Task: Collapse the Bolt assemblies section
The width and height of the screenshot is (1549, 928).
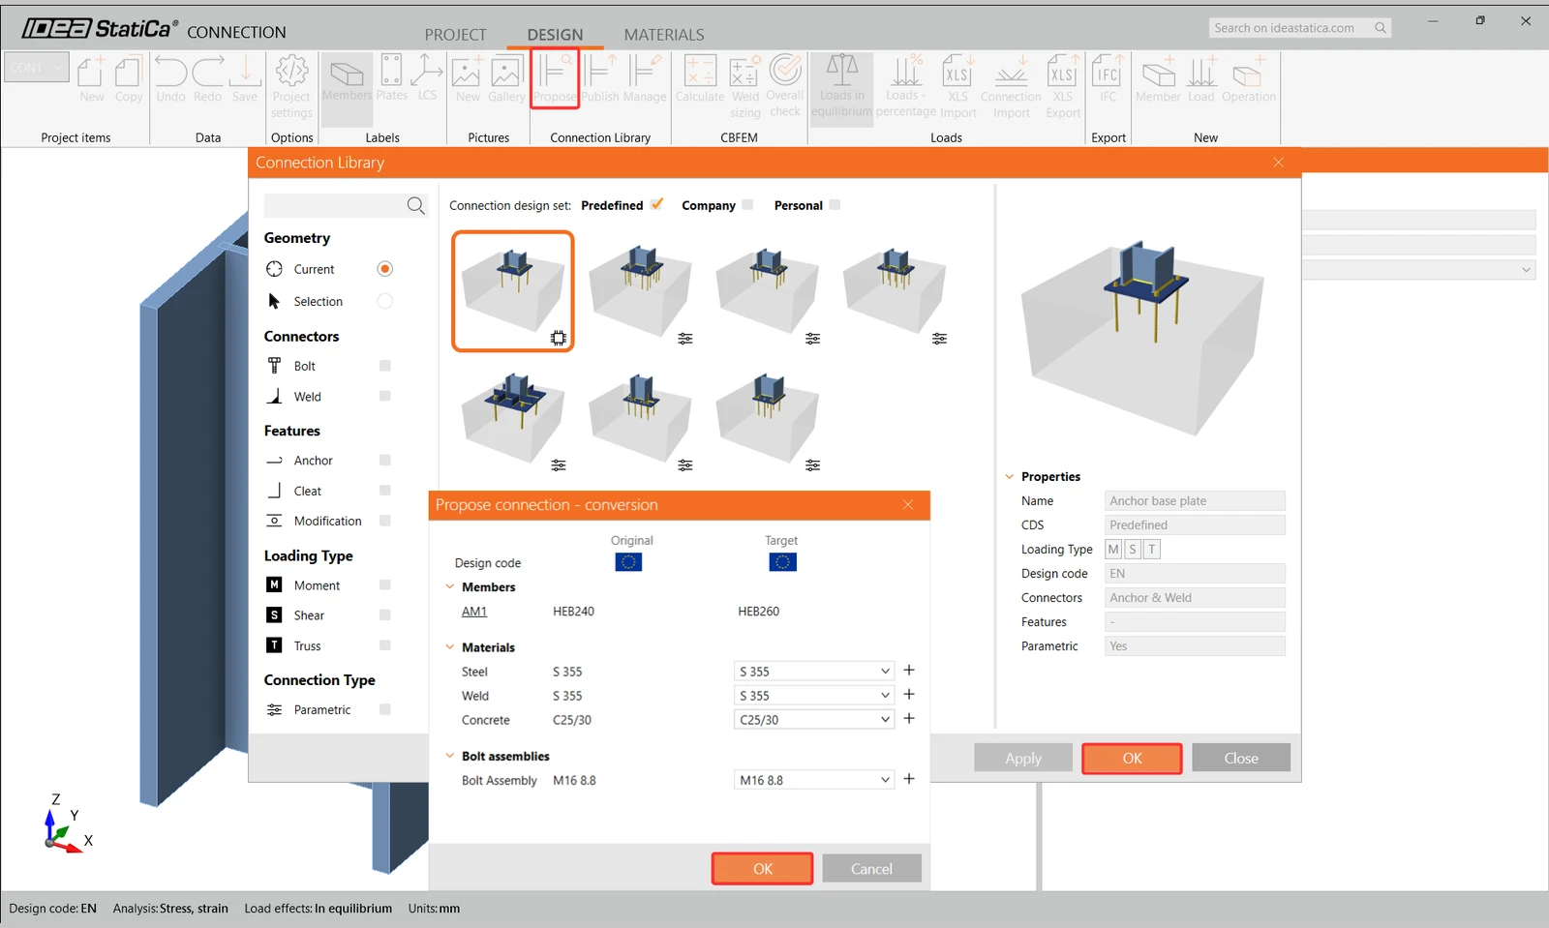Action: (449, 756)
